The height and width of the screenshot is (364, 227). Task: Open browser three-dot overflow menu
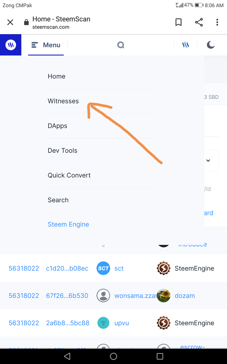pos(217,22)
